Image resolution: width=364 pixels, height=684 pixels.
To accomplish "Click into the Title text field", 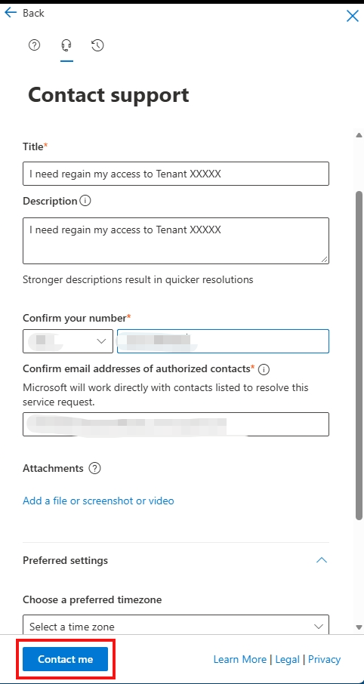I will point(176,174).
